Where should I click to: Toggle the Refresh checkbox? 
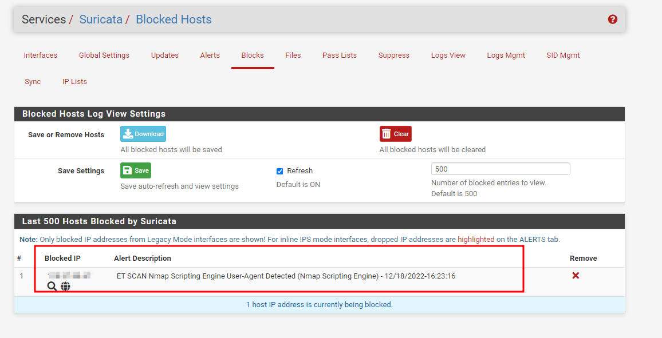[279, 171]
